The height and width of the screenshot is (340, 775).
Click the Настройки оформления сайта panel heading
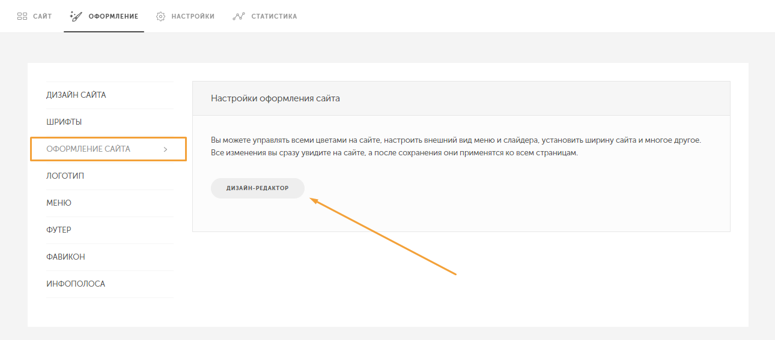tap(275, 98)
